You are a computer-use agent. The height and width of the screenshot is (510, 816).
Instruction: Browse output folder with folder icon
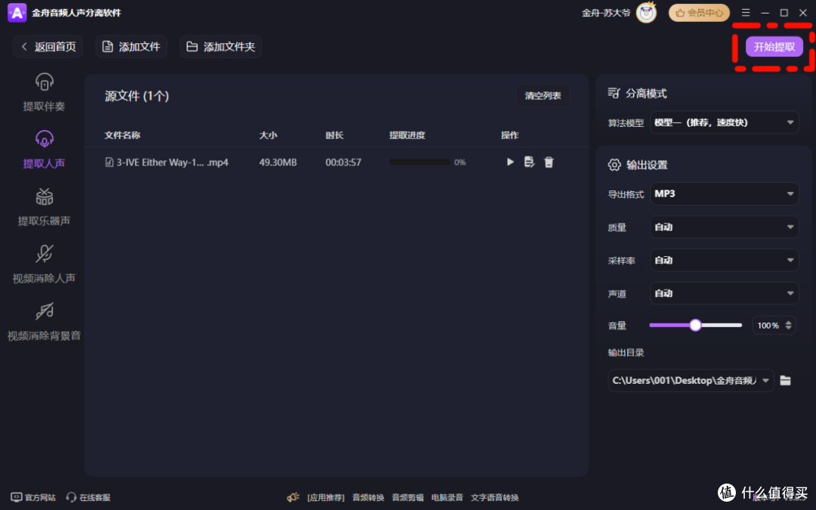point(785,380)
